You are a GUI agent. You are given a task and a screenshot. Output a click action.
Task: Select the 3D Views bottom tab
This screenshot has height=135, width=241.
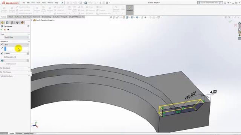click(x=19, y=133)
